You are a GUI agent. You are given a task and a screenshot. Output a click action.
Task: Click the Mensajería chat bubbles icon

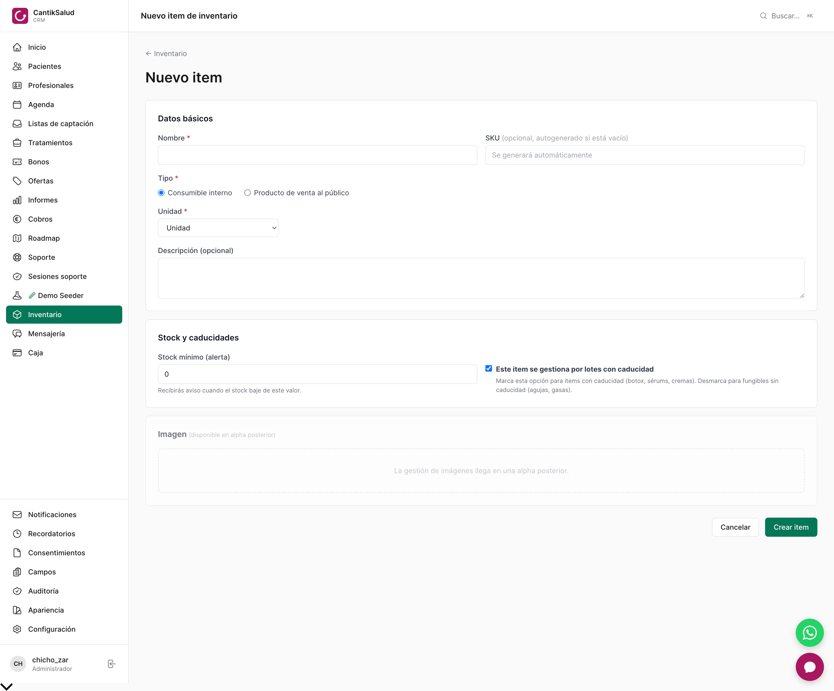tap(17, 334)
